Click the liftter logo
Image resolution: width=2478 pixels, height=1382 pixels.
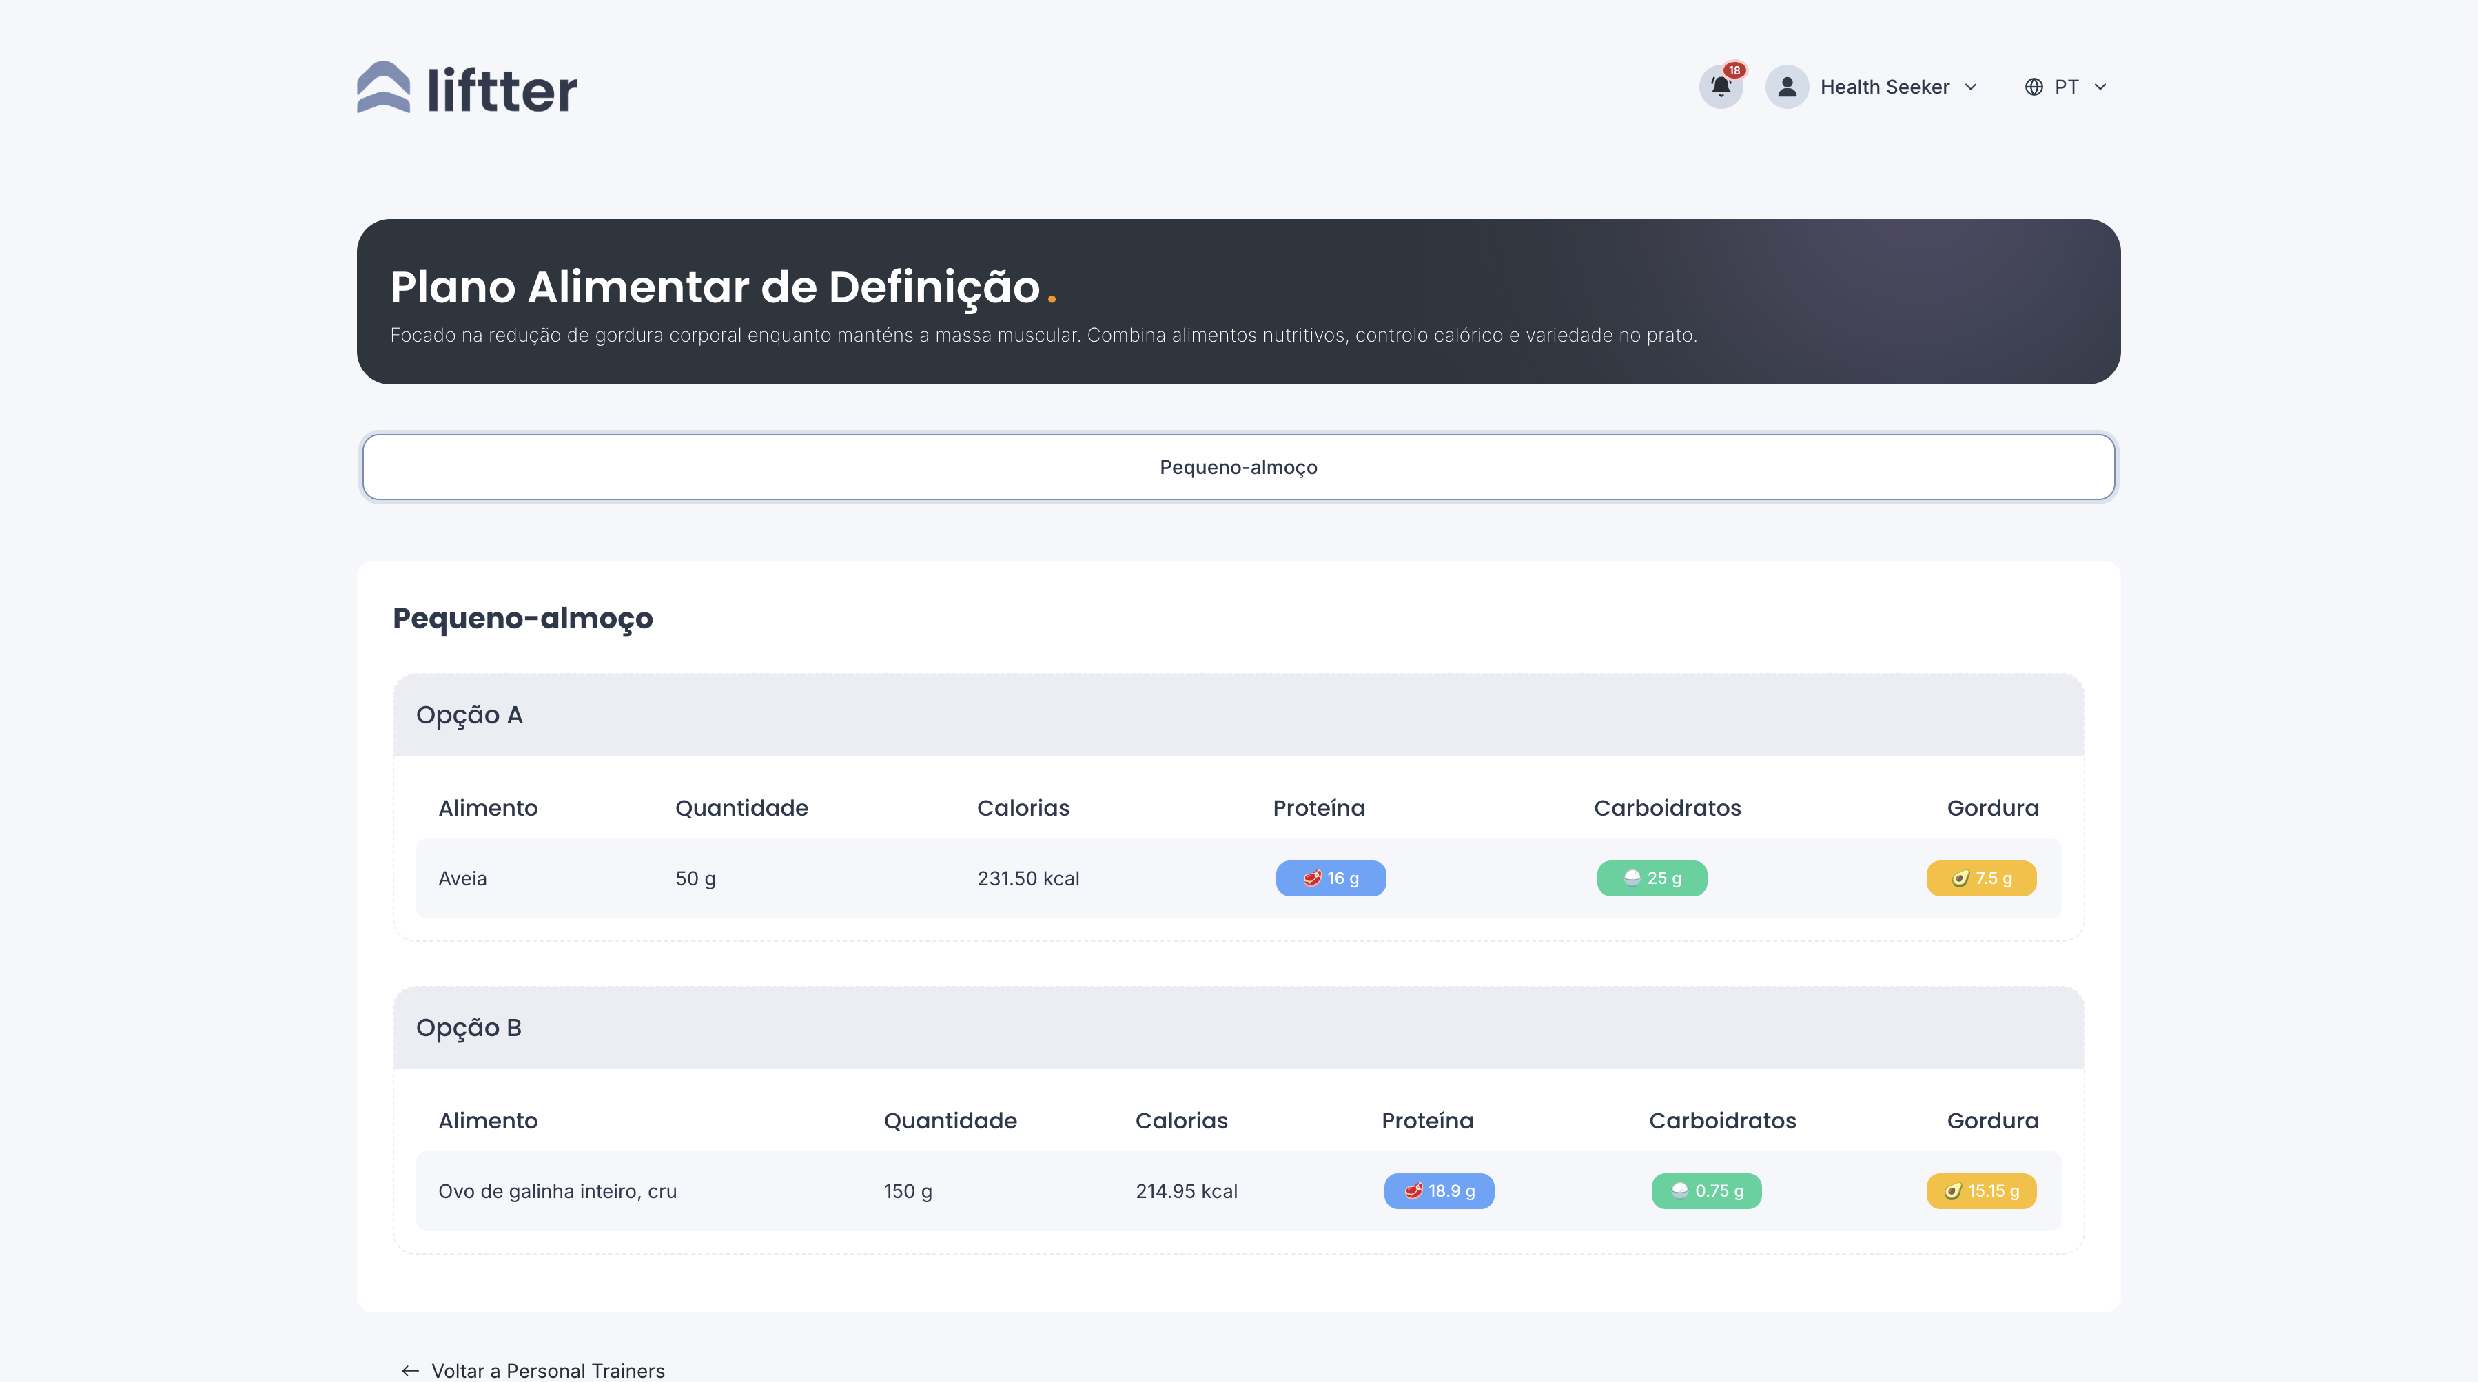click(466, 87)
